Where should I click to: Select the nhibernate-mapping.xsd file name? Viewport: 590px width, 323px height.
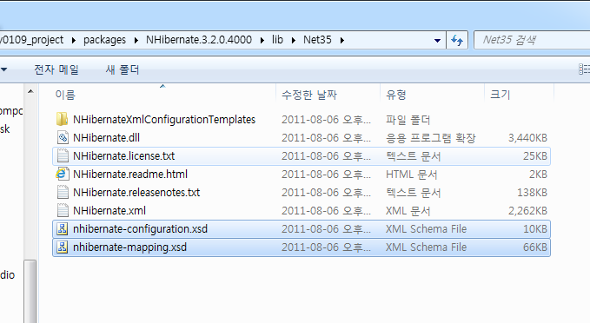[129, 247]
